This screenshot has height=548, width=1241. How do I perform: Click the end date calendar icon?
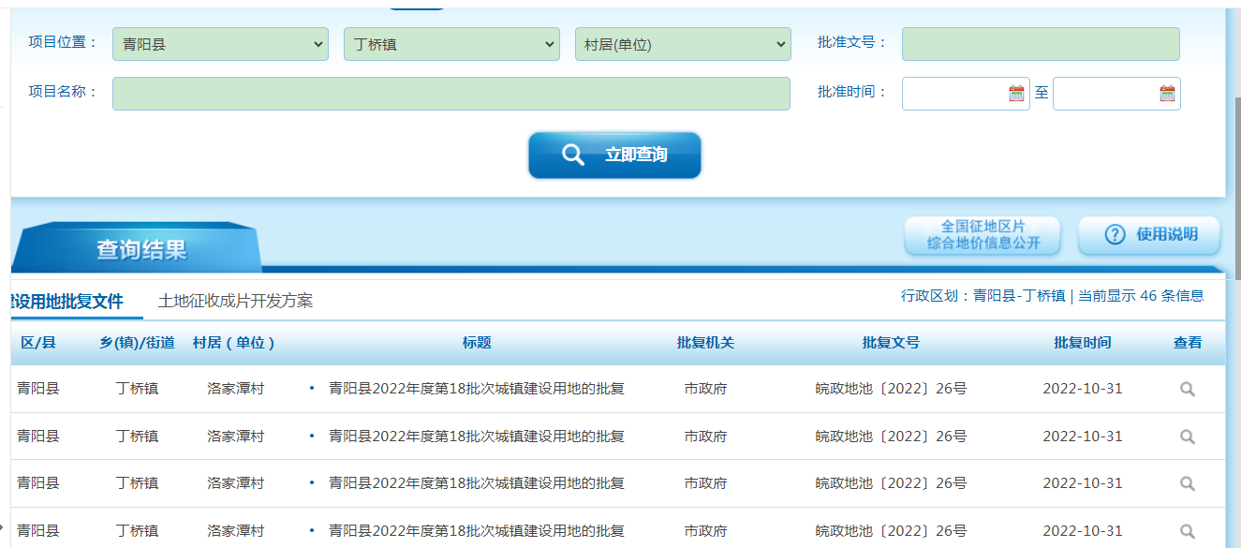(1167, 94)
